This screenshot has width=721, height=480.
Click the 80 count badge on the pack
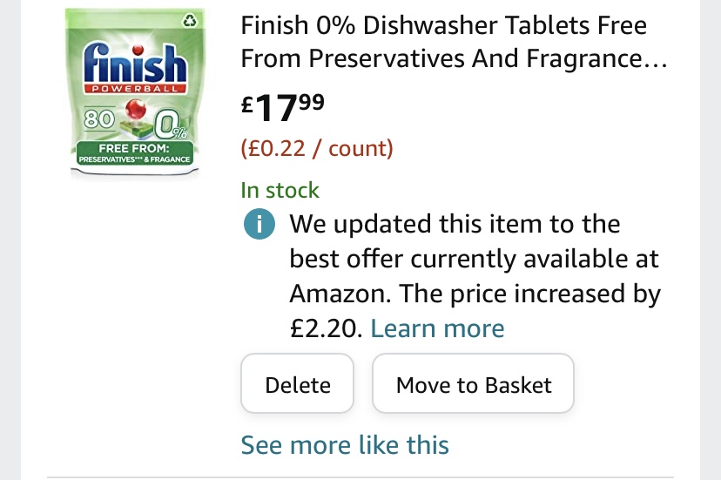[x=99, y=118]
